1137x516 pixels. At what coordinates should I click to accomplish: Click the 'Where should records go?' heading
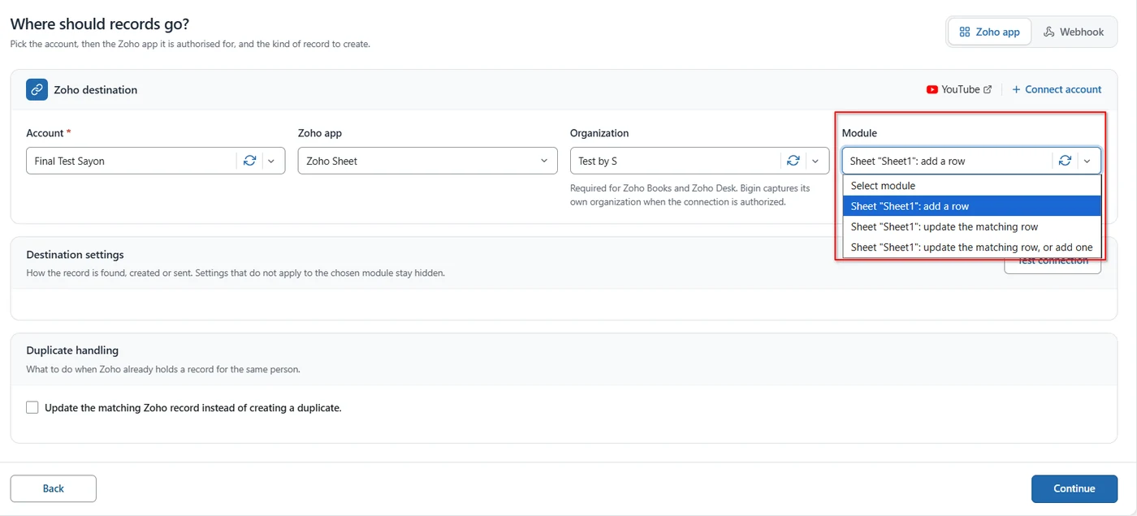[x=100, y=24]
